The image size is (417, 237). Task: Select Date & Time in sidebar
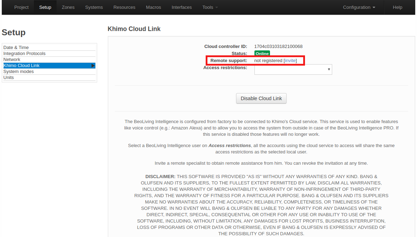16,48
